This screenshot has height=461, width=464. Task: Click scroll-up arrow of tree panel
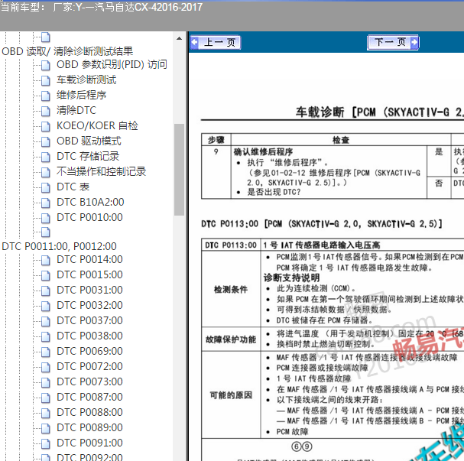179,38
